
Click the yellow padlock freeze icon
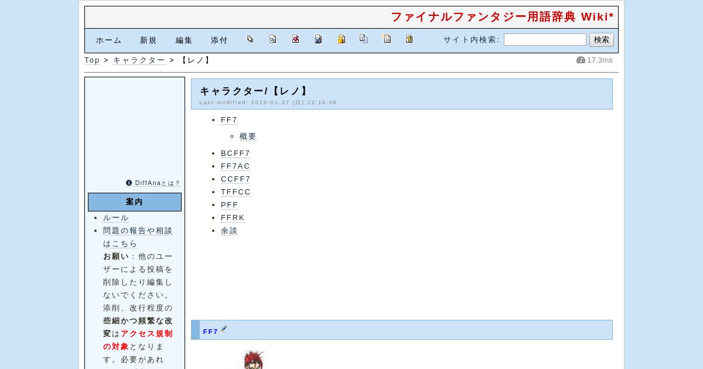pos(341,39)
